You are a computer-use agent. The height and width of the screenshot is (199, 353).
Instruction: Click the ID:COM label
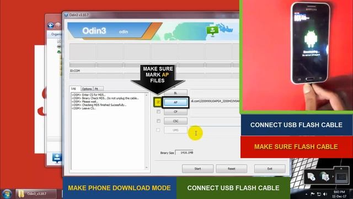point(75,71)
